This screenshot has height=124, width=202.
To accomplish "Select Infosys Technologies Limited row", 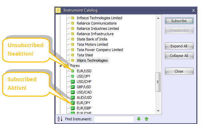I will [99, 18].
